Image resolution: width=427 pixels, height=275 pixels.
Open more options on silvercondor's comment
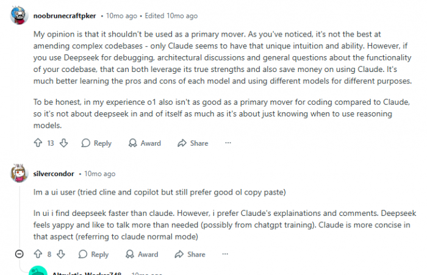[225, 254]
